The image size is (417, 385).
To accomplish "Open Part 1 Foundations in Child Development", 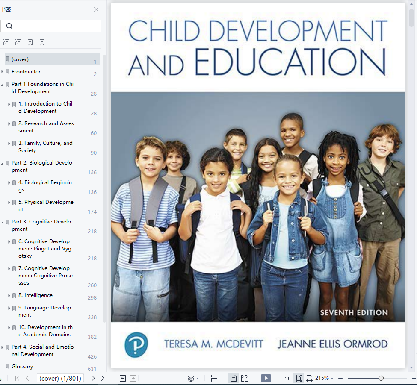I will pos(42,88).
